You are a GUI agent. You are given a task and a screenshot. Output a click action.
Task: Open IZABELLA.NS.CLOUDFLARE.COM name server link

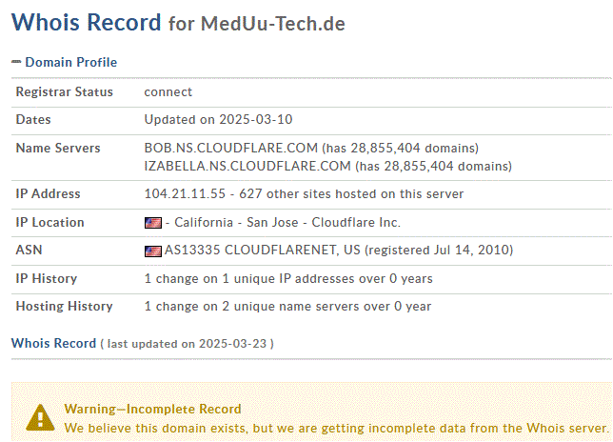tap(247, 166)
